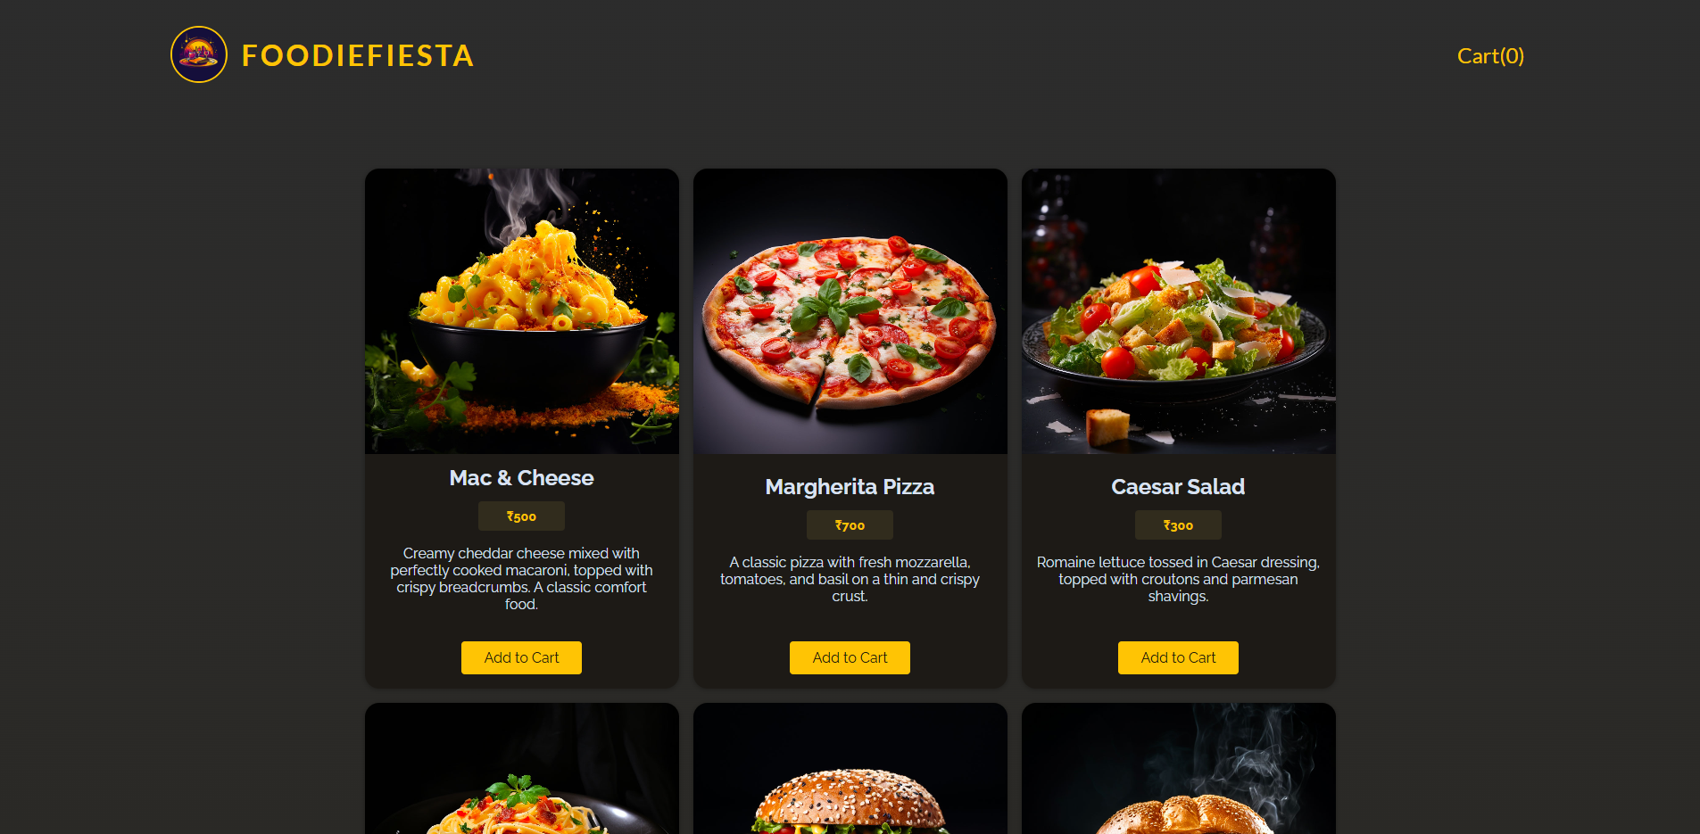Open the FOODIEFIESTA brand title link
Viewport: 1700px width, 834px height.
[x=358, y=55]
